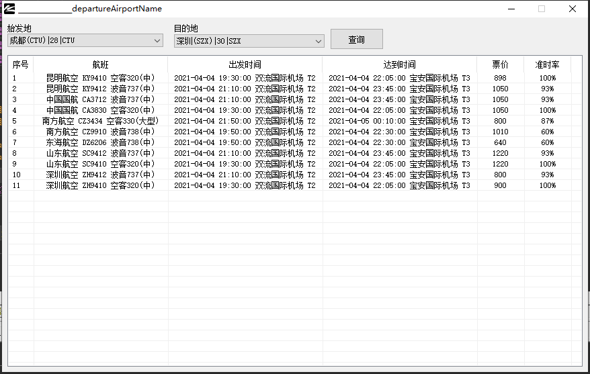The width and height of the screenshot is (590, 374).
Task: Click the 查询 search button
Action: point(356,40)
